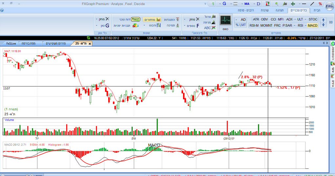Click the % LMT button
Screen dimensions: 335x176
pyautogui.click(x=241, y=25)
